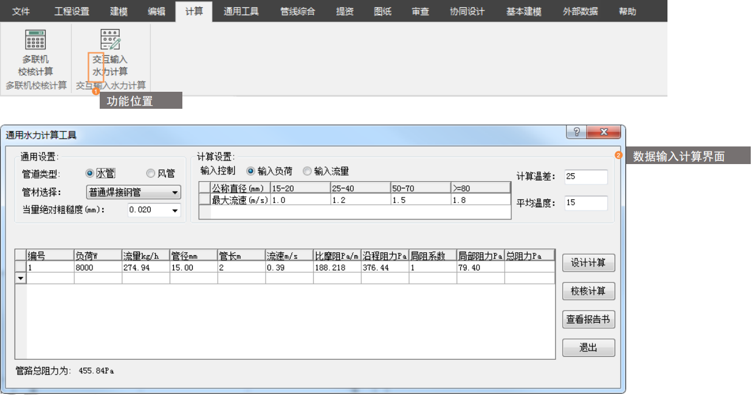The width and height of the screenshot is (755, 395).
Task: Choose the 输入流量 input control option
Action: click(x=307, y=171)
